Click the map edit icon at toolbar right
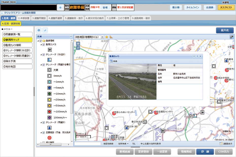Viewport: 236px width, 157px height. point(231,37)
